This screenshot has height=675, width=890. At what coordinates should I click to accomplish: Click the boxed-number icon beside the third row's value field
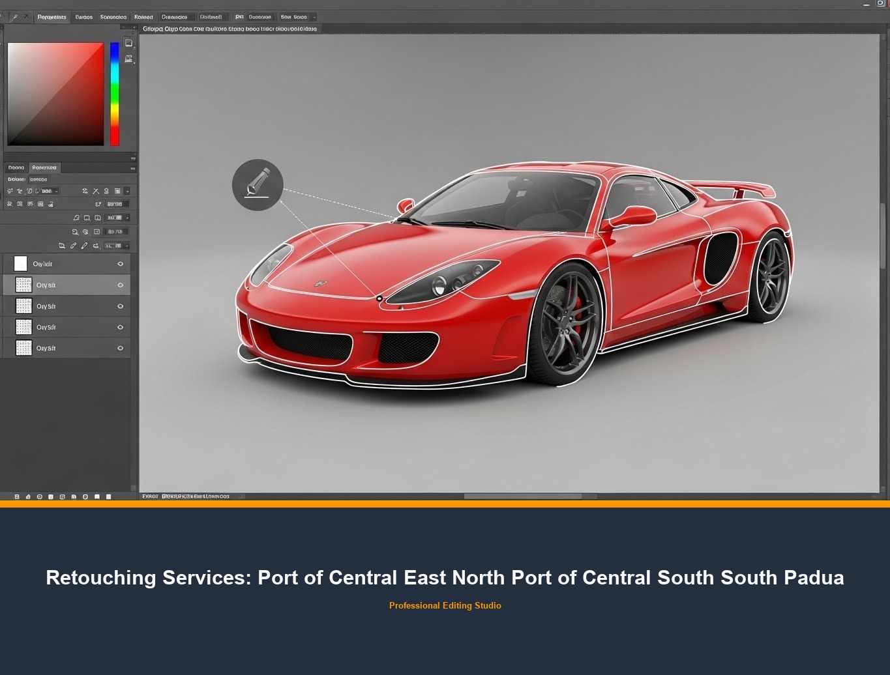point(98,218)
